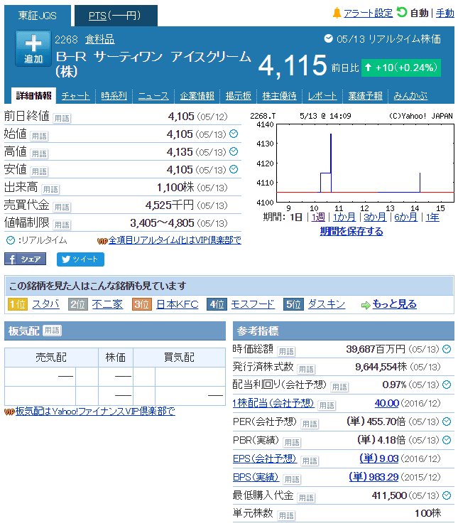Open 全項目リアルタイム化はVIP倶楽部で link
This screenshot has height=526, width=458.
coord(175,240)
